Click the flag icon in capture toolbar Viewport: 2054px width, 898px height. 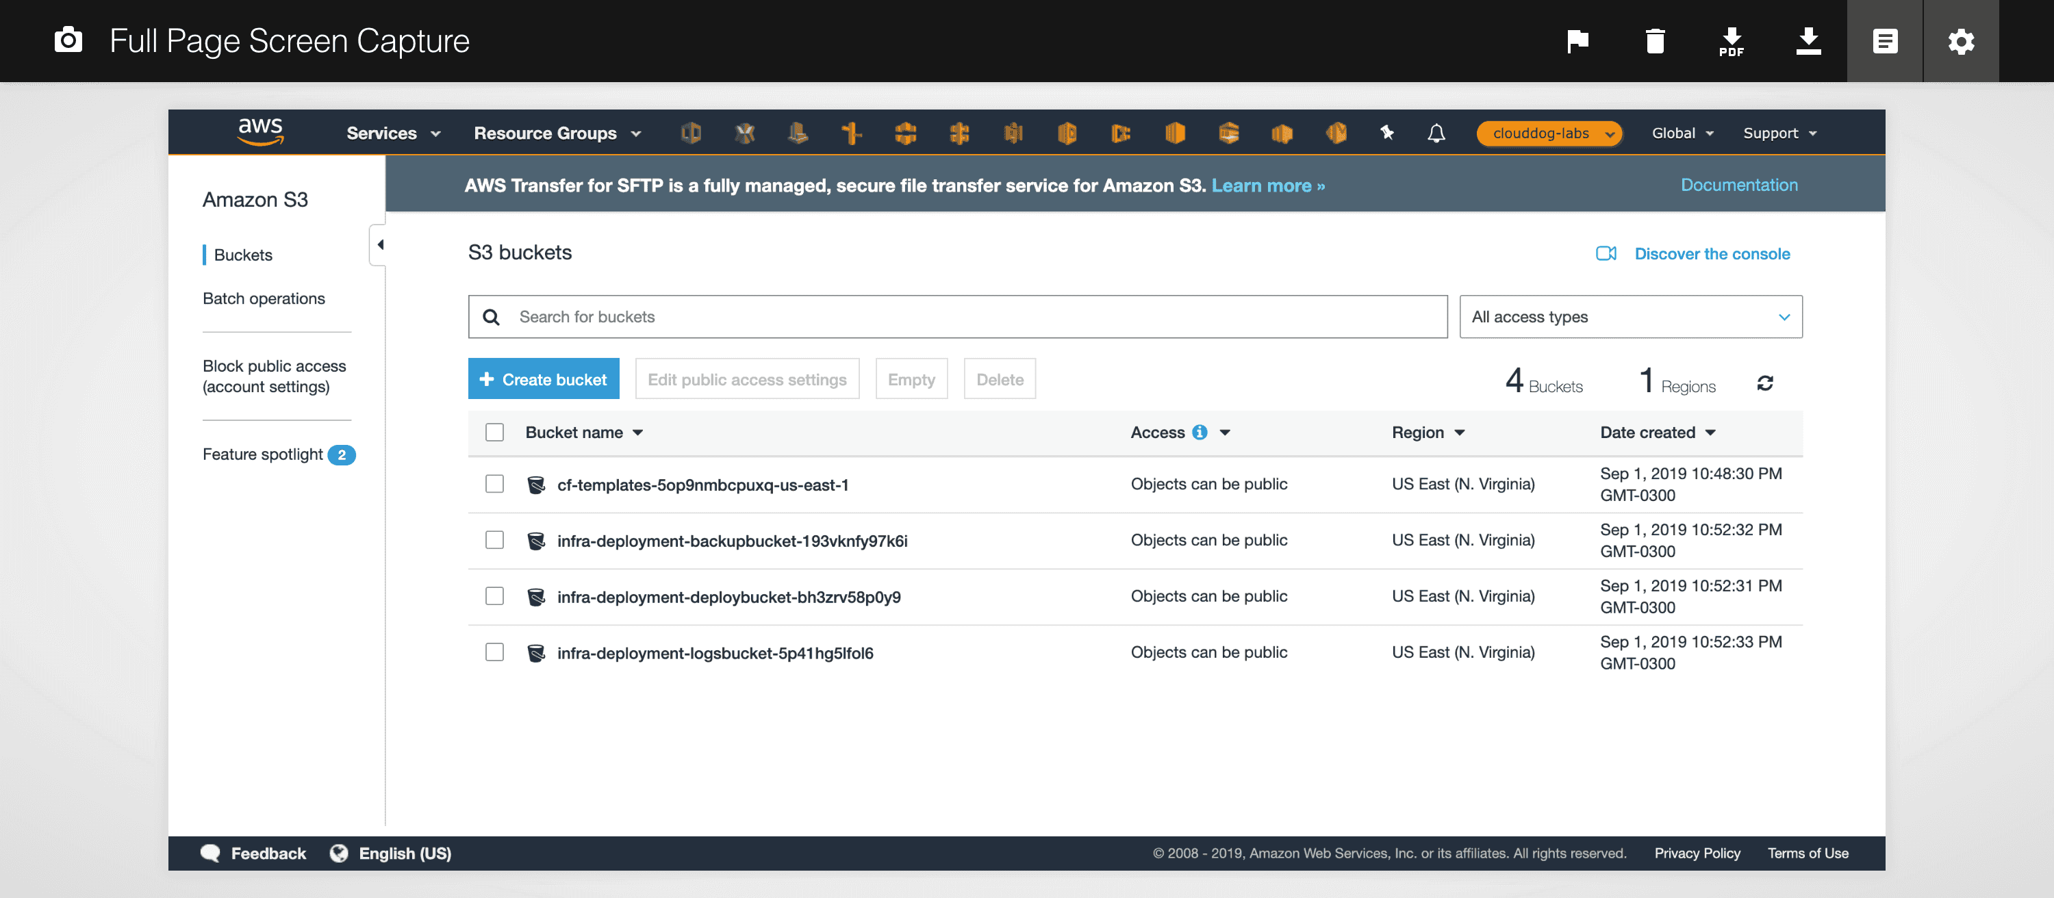coord(1577,40)
